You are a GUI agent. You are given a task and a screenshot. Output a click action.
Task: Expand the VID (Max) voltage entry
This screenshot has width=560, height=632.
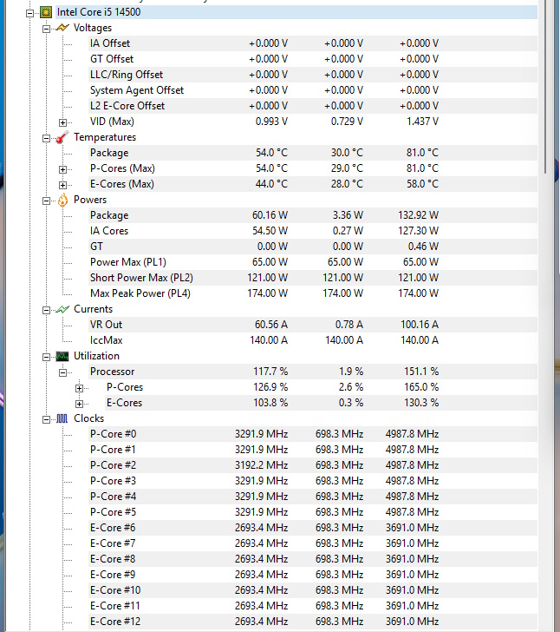tap(63, 122)
